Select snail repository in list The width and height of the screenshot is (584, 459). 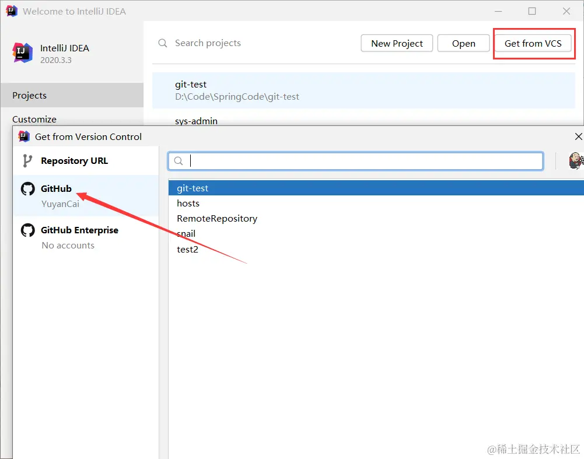[x=376, y=234]
